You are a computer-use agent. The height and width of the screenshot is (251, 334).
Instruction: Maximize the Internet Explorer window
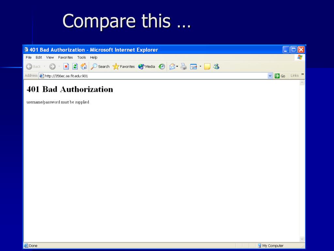[x=294, y=50]
